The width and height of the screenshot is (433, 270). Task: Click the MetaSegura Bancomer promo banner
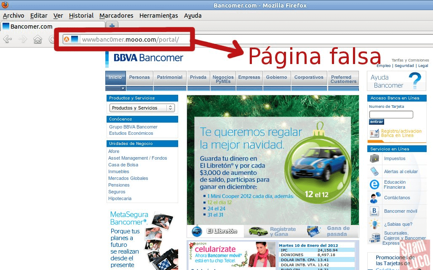click(142, 240)
